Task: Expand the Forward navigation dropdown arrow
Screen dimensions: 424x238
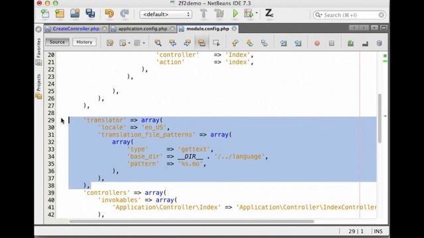Action: click(x=144, y=43)
